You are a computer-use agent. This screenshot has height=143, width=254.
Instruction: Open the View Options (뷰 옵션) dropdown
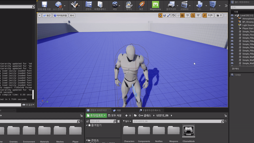point(28,105)
